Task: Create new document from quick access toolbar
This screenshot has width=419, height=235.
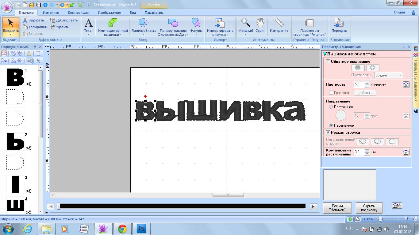Action: pyautogui.click(x=25, y=5)
